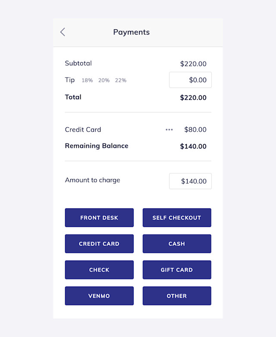Click the Remaining Balance $140.00 amount

click(x=193, y=146)
